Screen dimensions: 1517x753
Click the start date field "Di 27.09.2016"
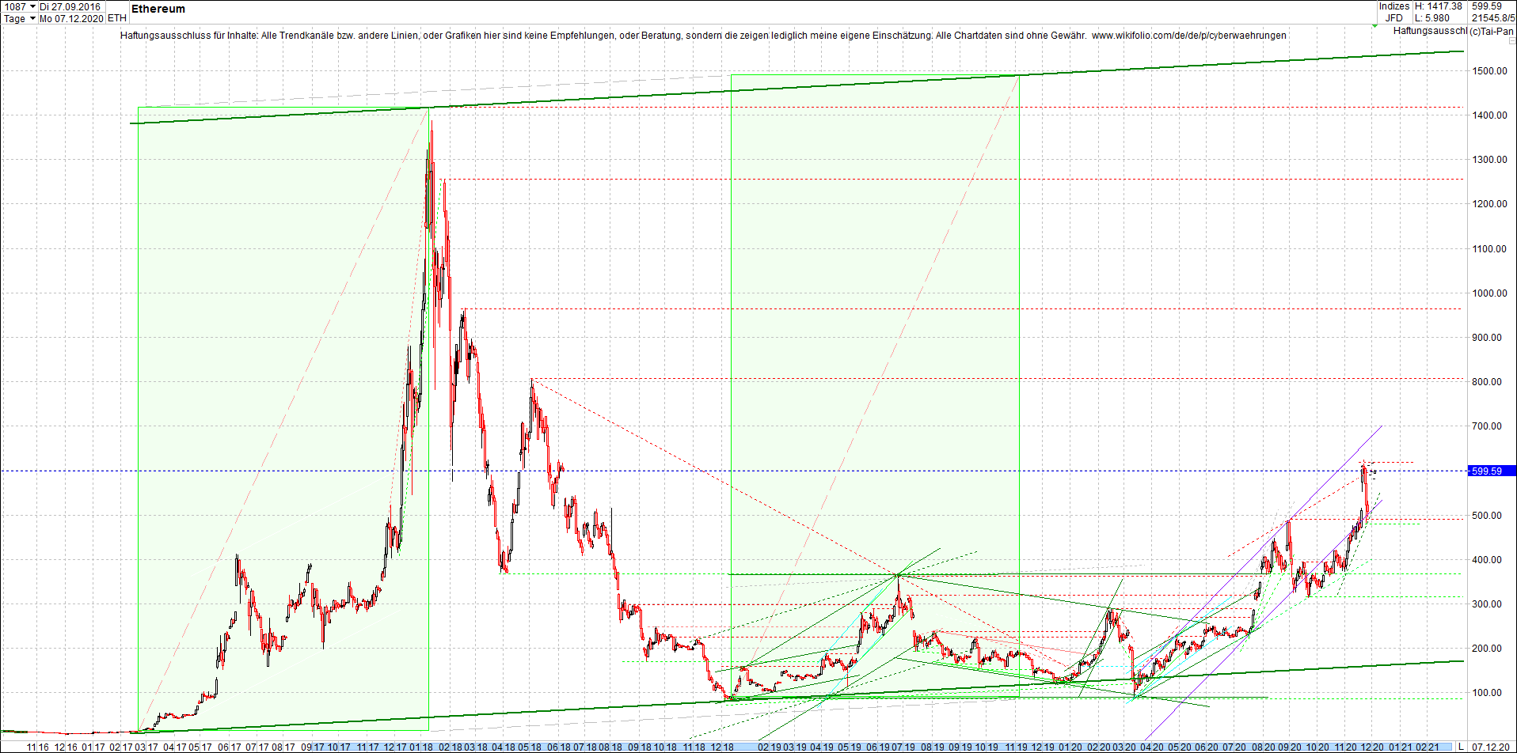[x=71, y=6]
